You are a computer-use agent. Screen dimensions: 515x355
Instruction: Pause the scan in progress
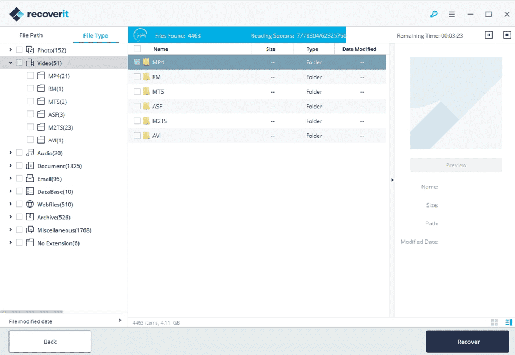[x=489, y=35]
